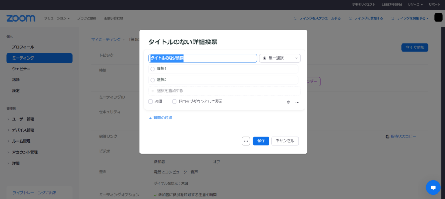Toggle ドロップダウンとして表示 checkbox
This screenshot has width=445, height=199.
174,102
